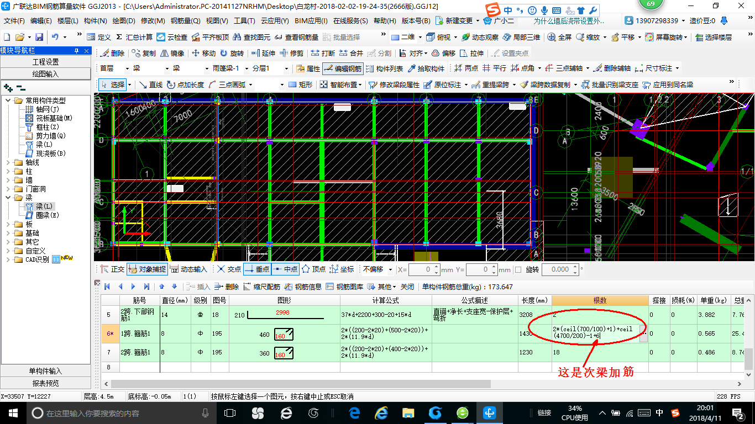Toggle 垂点 perpendicular snap

coord(257,269)
